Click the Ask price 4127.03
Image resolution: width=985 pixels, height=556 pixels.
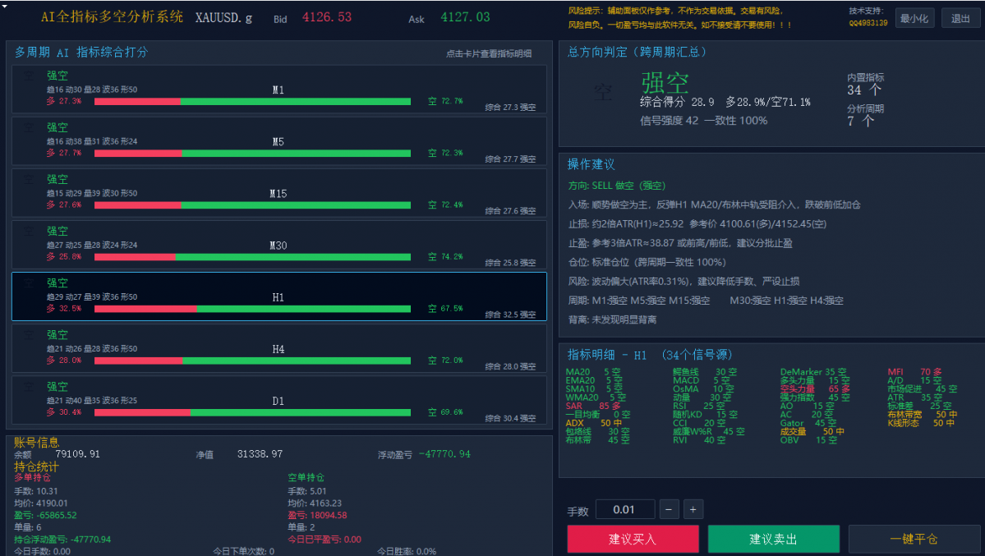pyautogui.click(x=466, y=17)
